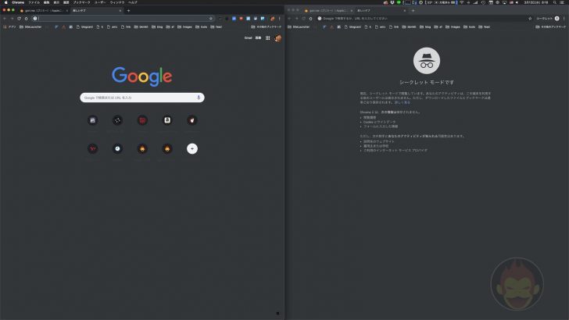Open the Gmail link
This screenshot has height=320, width=569.
point(249,38)
